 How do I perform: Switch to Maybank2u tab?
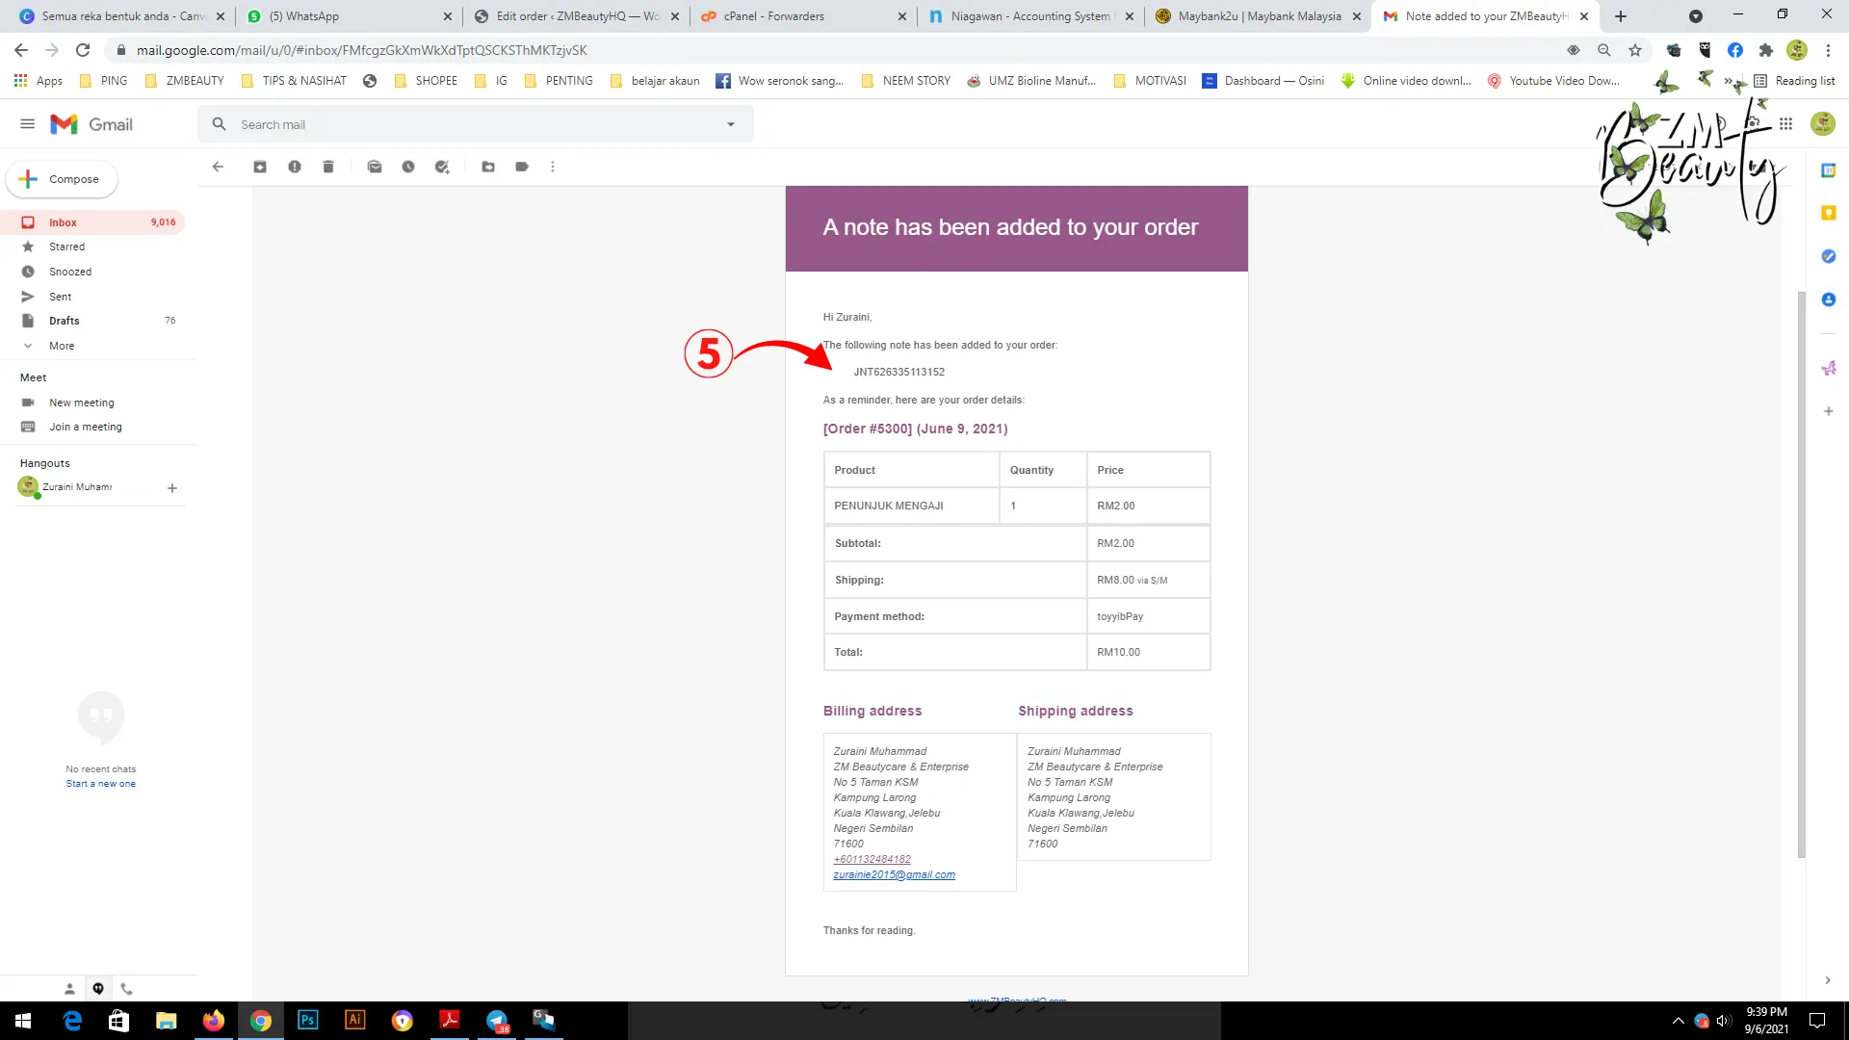(1258, 16)
